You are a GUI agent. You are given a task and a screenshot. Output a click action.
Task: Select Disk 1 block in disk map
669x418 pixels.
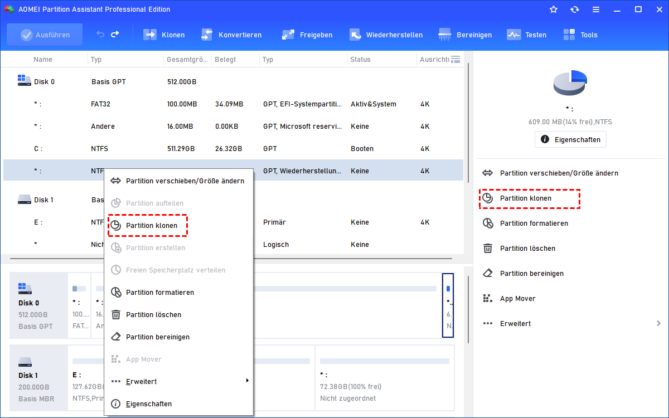pos(38,377)
